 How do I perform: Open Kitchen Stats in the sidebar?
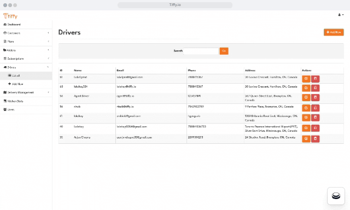pyautogui.click(x=26, y=101)
